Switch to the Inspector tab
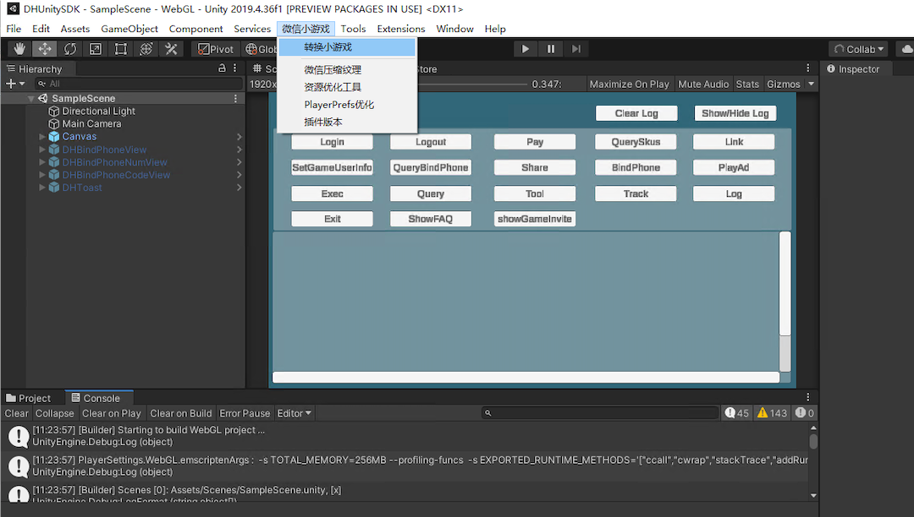 point(853,69)
